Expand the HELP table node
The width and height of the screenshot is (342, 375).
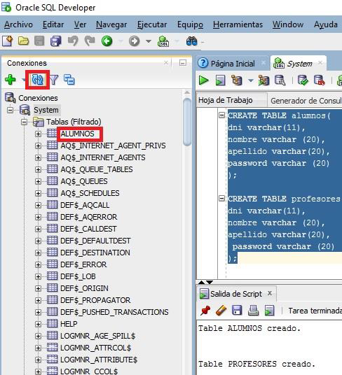click(x=38, y=324)
